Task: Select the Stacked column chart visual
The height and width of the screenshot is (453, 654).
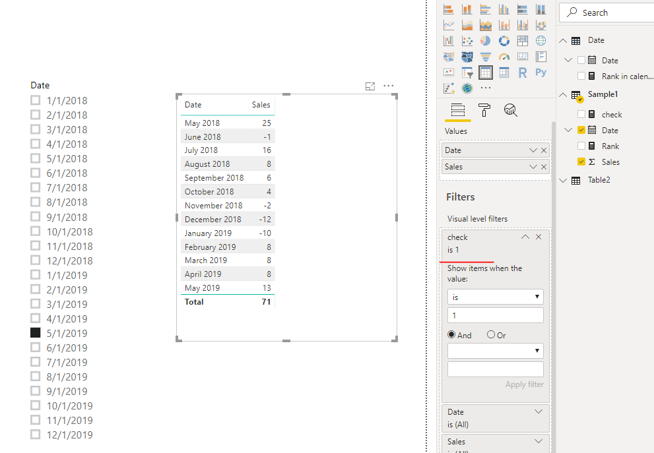Action: click(x=467, y=9)
